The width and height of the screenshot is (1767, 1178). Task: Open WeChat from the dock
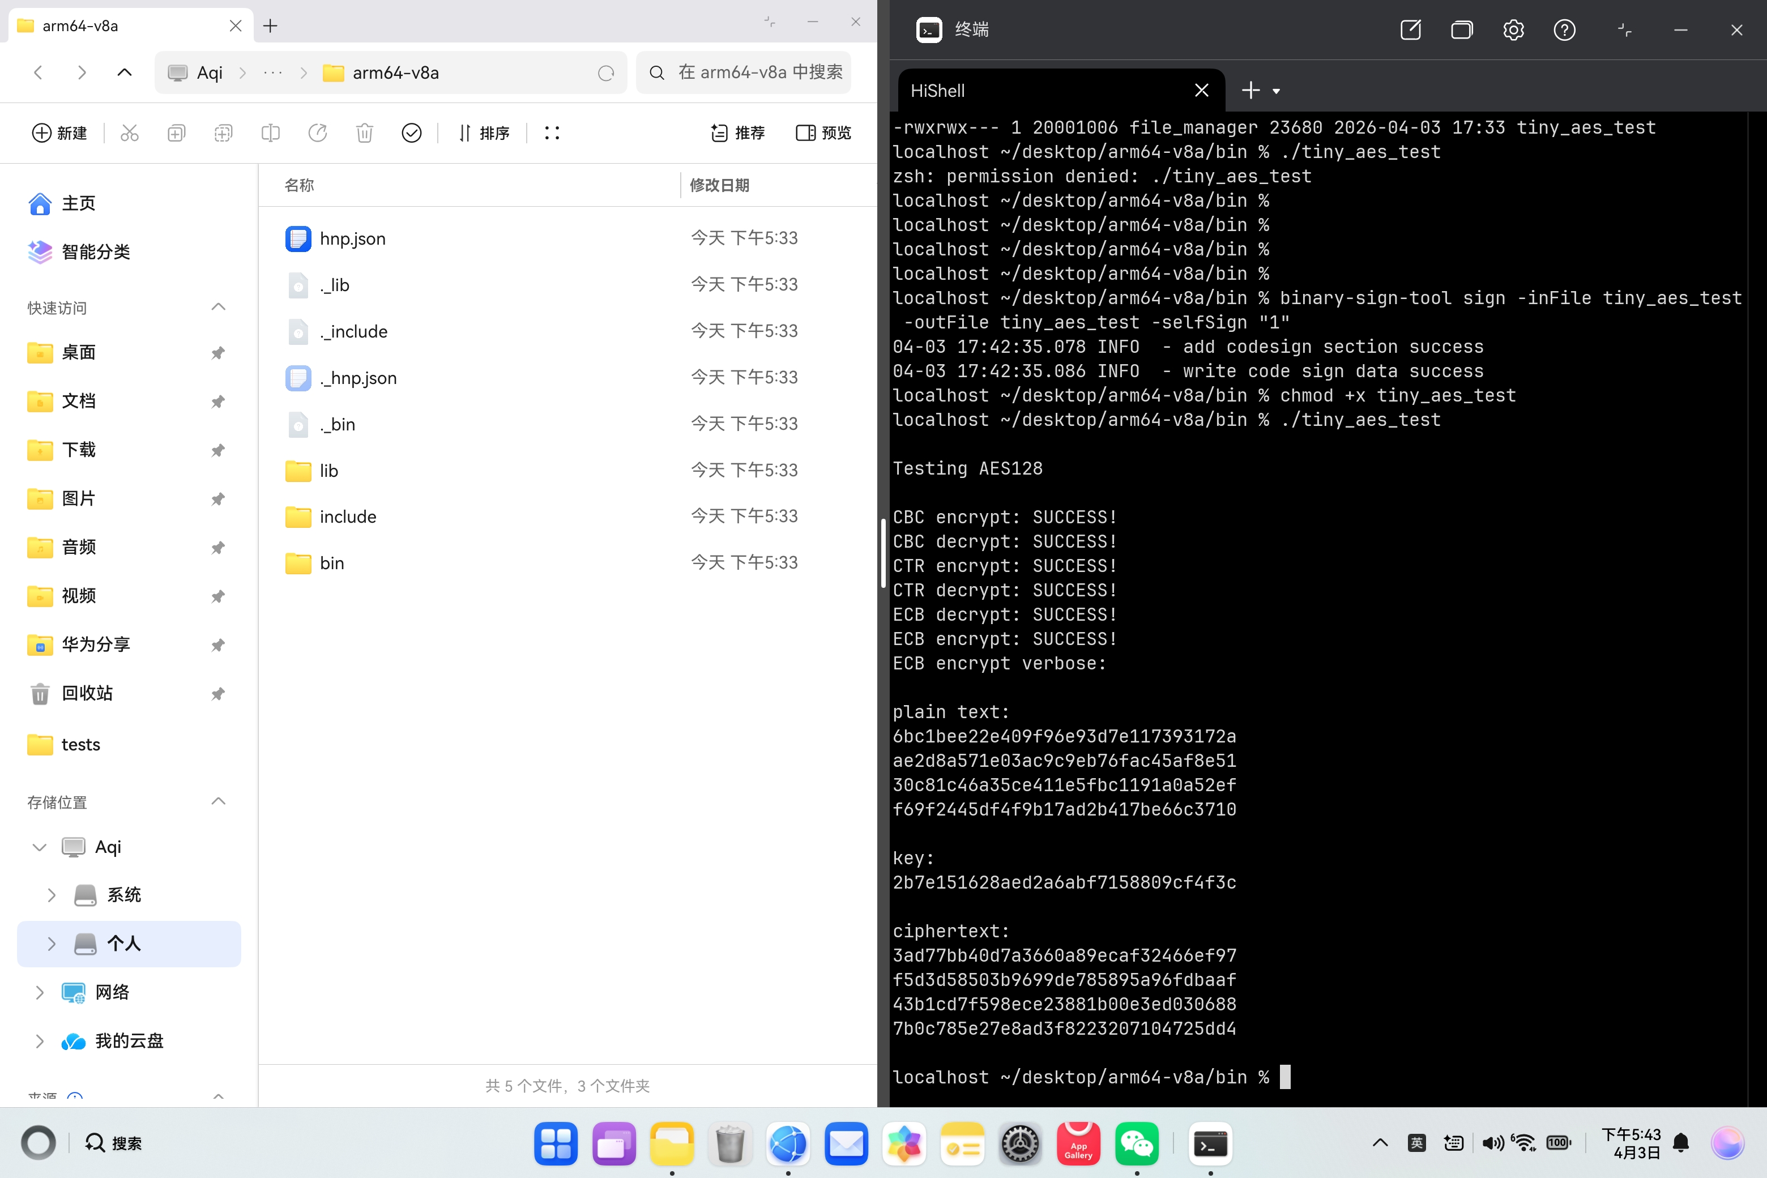1136,1143
